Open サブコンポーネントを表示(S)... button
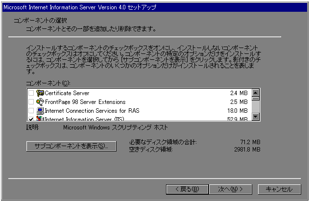This screenshot has width=310, height=203. coord(72,146)
